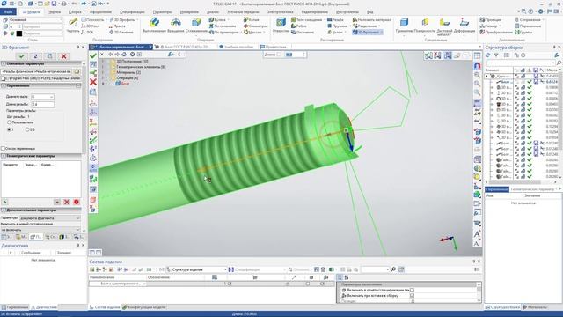Image resolution: width=563 pixels, height=317 pixels.
Task: Click red delete X under geometric parameters list
Action: tap(67, 202)
